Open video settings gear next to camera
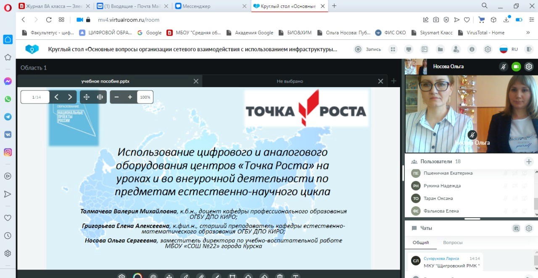This screenshot has width=538, height=278. click(x=529, y=66)
